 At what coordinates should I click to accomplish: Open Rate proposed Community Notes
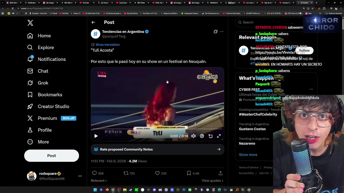click(x=157, y=149)
